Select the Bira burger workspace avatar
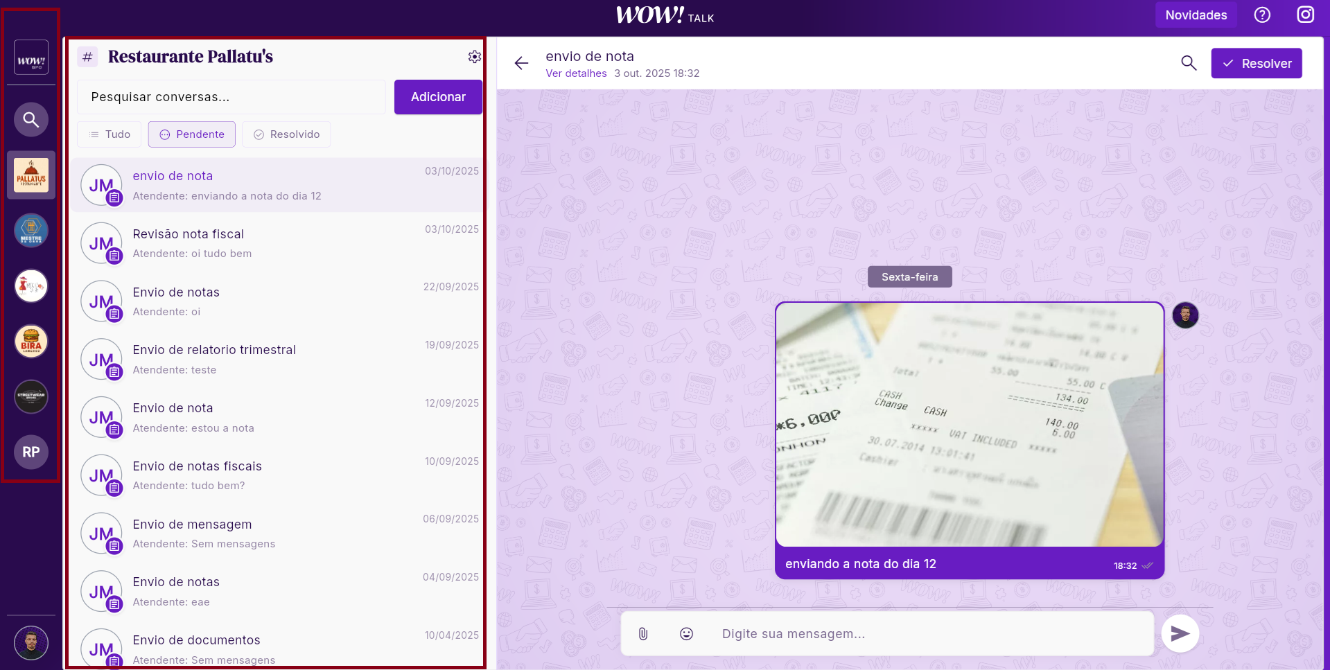Image resolution: width=1330 pixels, height=670 pixels. point(31,342)
